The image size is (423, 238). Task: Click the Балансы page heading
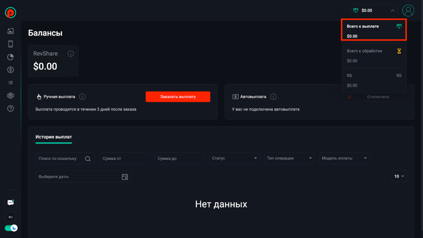tap(45, 33)
